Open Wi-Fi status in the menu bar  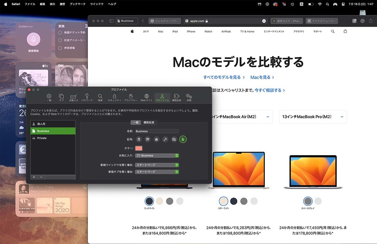point(320,4)
